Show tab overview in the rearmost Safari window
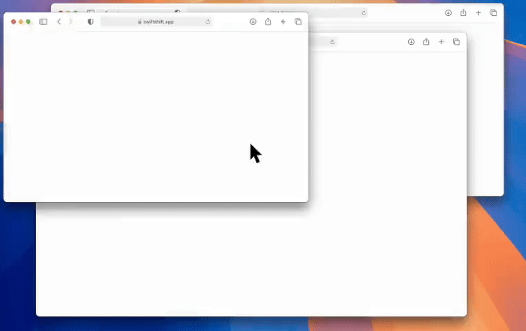The height and width of the screenshot is (331, 526). 494,13
